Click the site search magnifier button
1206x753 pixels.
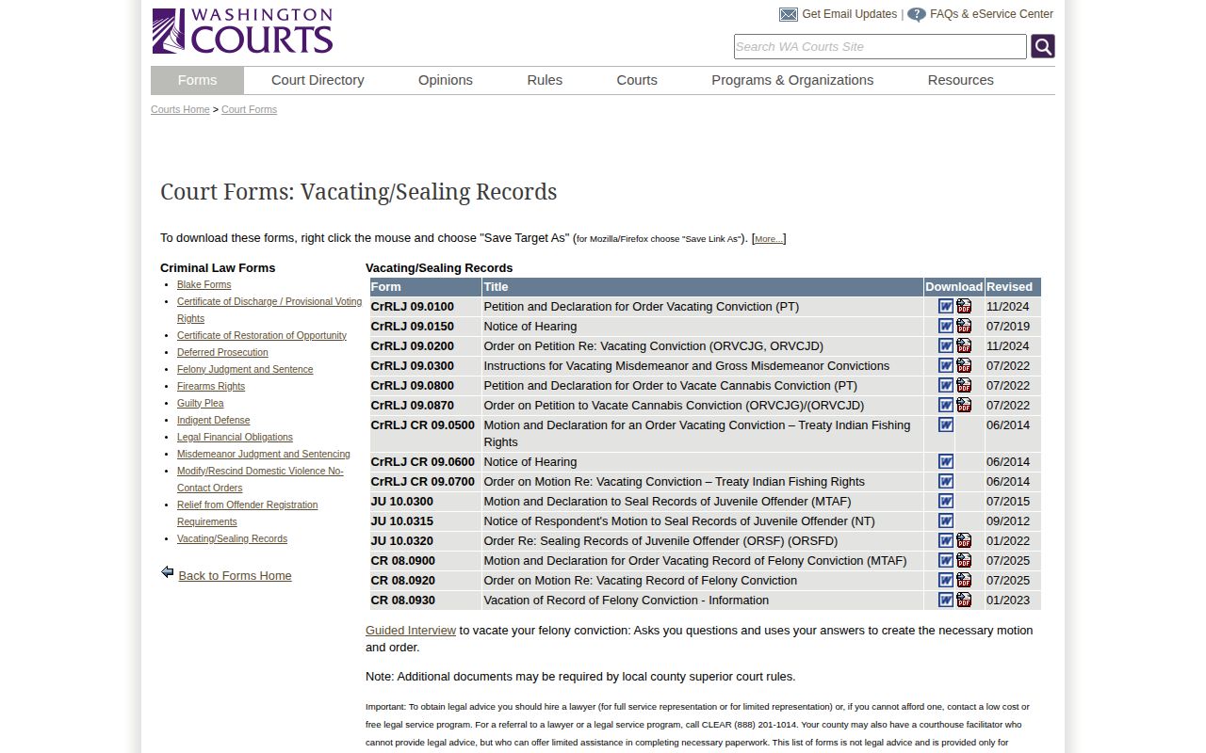[1042, 46]
